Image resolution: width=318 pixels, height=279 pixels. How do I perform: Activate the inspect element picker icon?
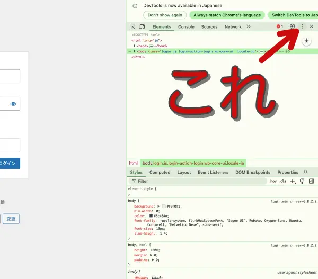click(132, 26)
